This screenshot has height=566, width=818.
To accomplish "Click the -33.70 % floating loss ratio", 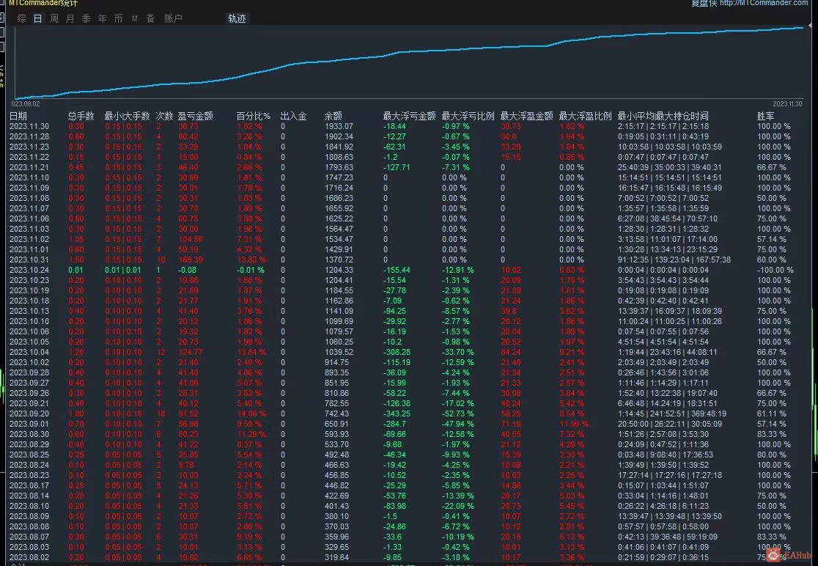I will [x=458, y=352].
